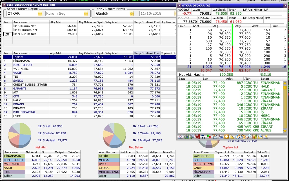
Task: Open the document page icon in toolbar
Action: [x=215, y=137]
